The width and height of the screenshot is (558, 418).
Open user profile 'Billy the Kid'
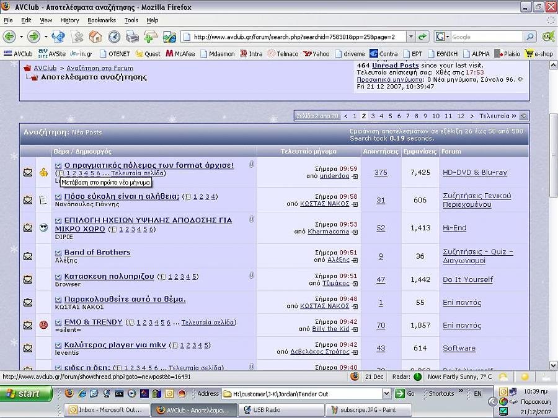[x=330, y=329]
